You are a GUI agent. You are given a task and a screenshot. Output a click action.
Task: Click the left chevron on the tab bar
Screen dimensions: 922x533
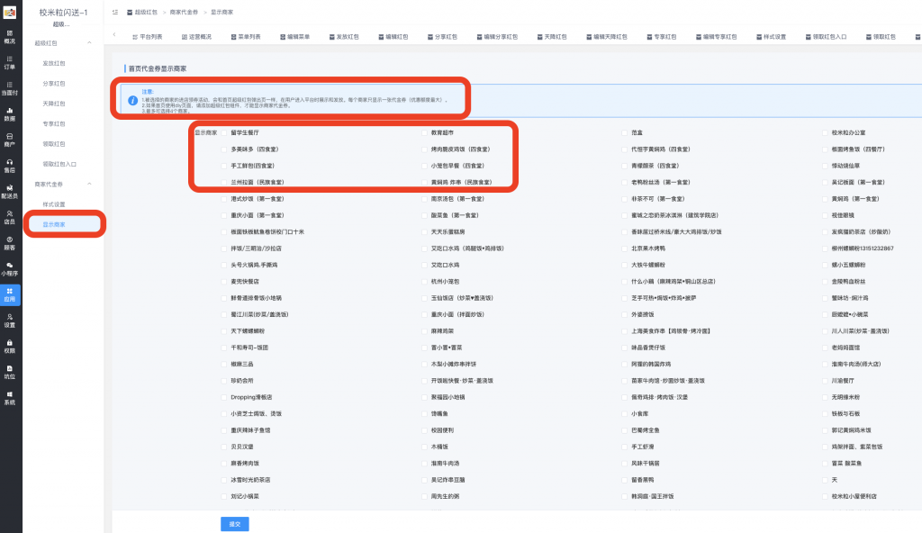(x=114, y=35)
